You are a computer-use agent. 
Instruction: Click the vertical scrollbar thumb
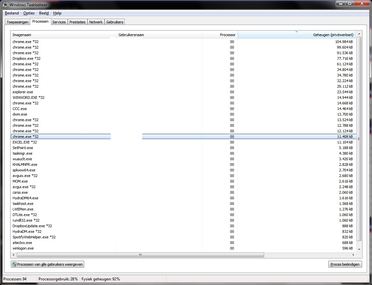[x=359, y=139]
